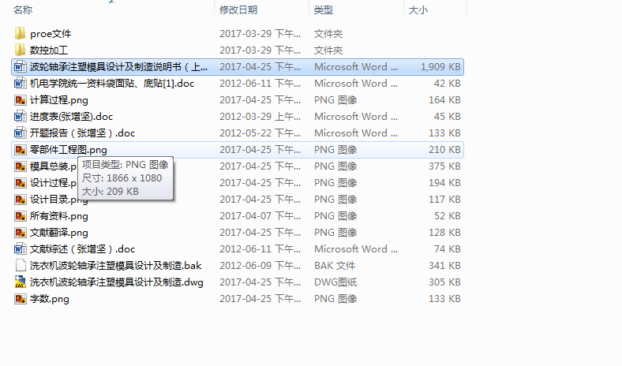
Task: Click the PNG icon of 计算过程.png
Action: [x=21, y=100]
